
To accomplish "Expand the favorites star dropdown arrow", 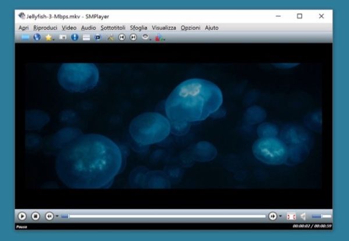I will (x=55, y=38).
